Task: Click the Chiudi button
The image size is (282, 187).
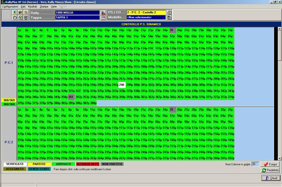Action: [x=271, y=178]
